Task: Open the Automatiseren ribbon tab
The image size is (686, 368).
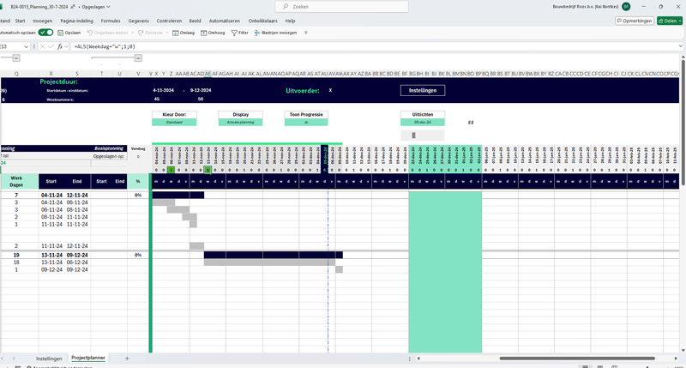Action: click(225, 21)
